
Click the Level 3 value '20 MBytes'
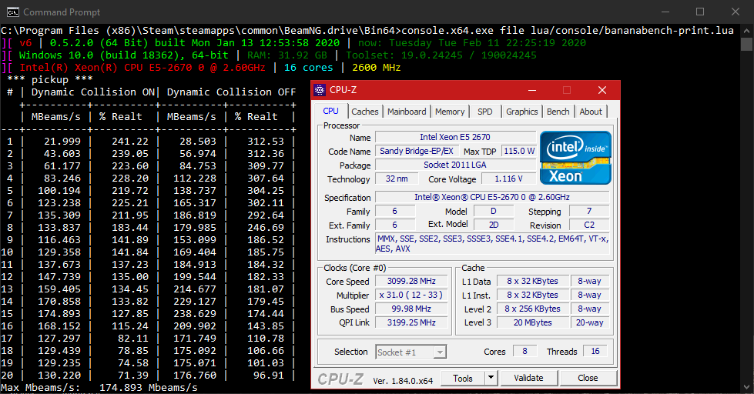pos(532,323)
